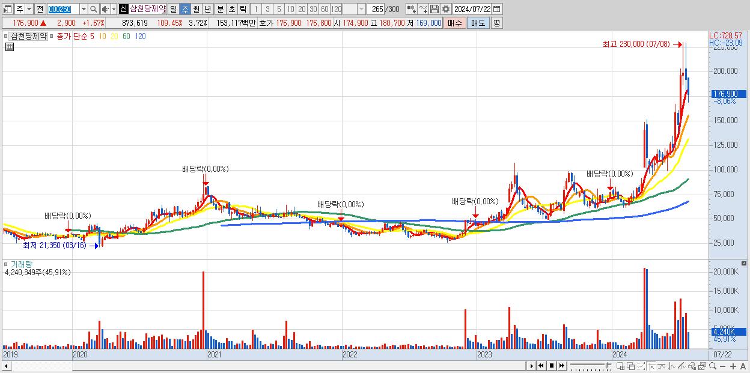
Task: Click the chart windows icon in bottom toolbar
Action: [x=702, y=366]
